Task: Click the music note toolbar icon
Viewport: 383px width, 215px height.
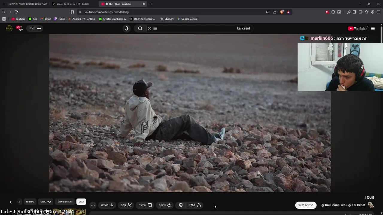Action: coord(349,12)
